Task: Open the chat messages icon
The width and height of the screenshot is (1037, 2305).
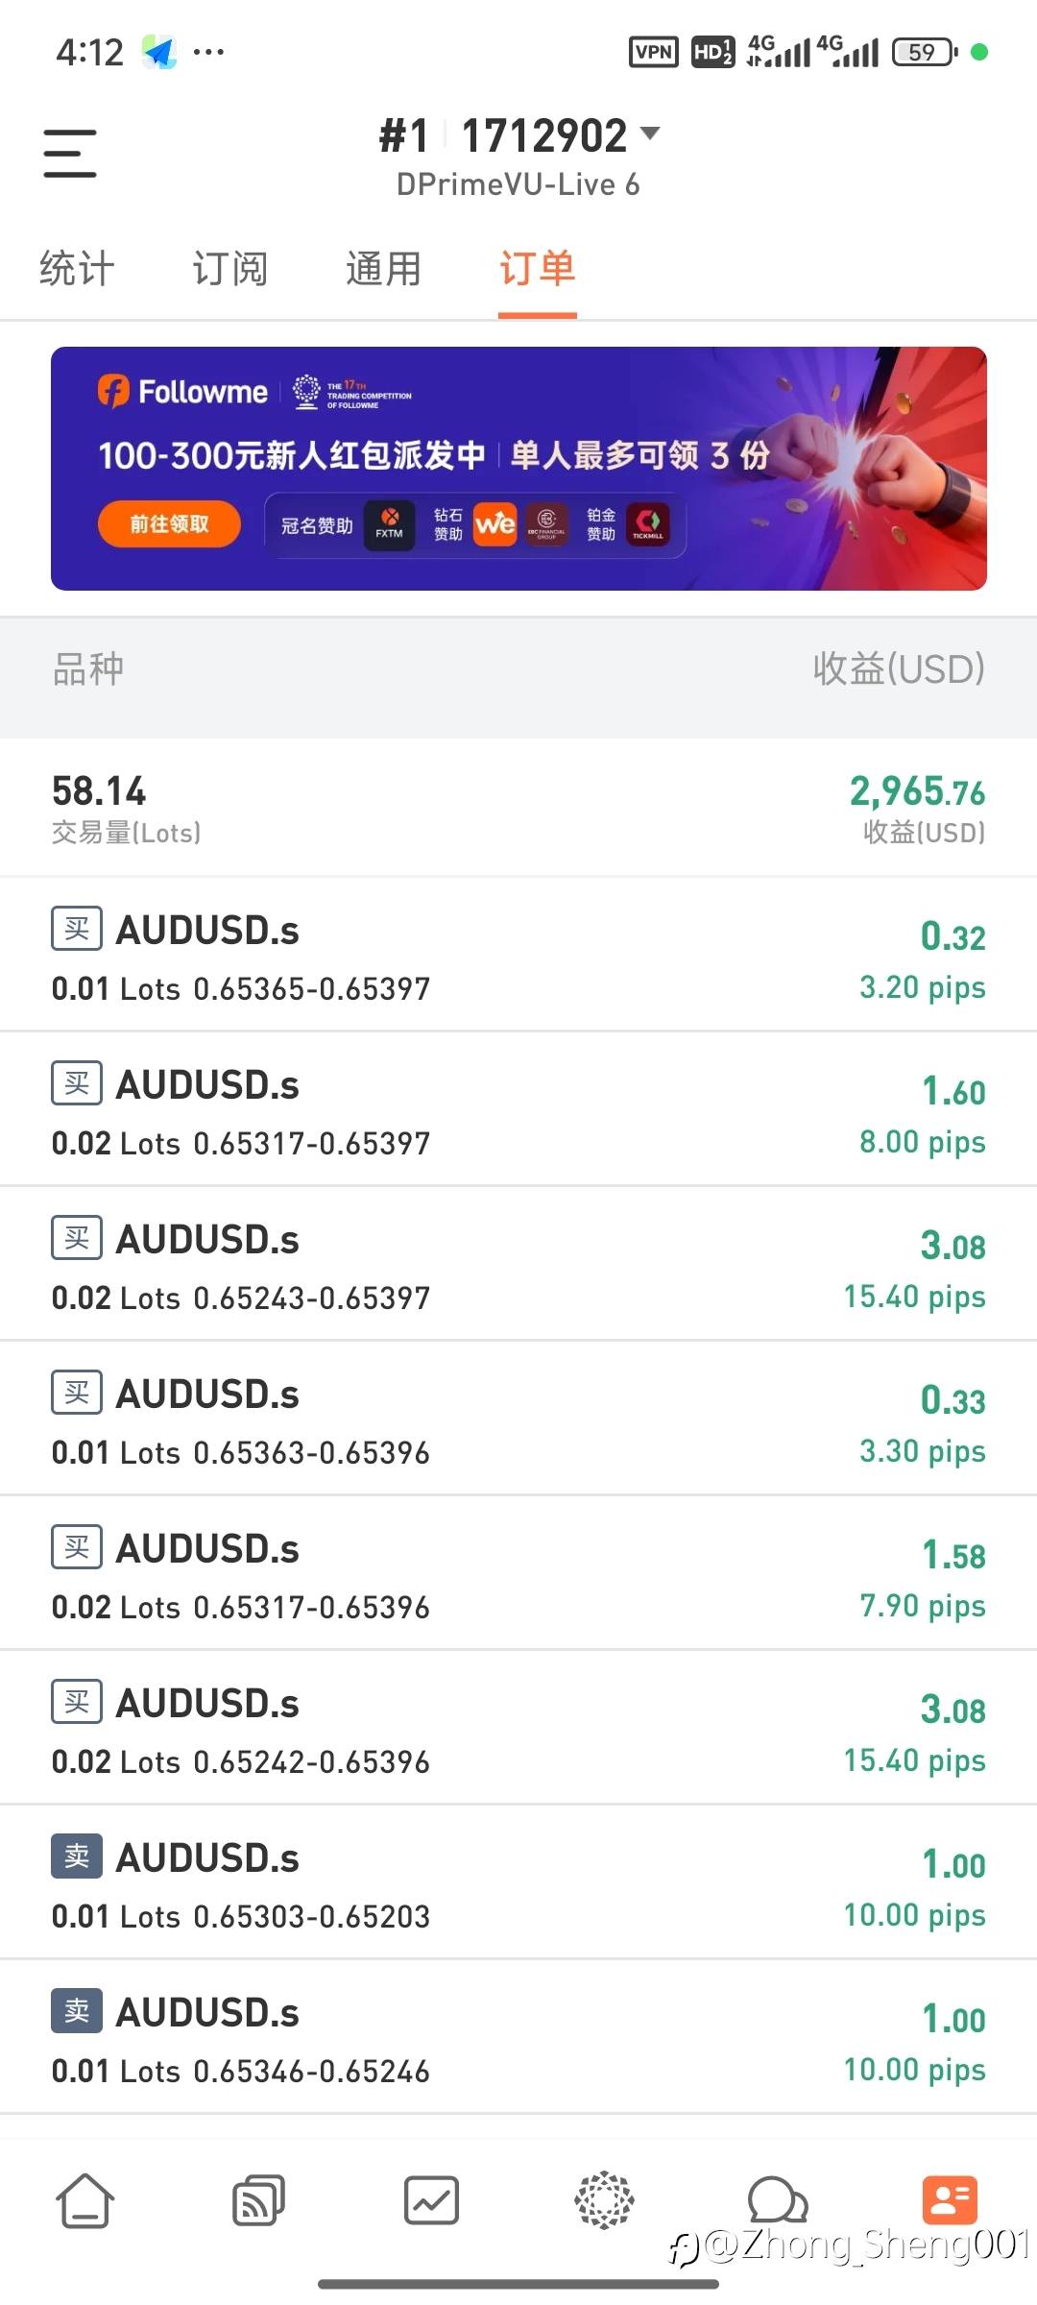Action: [x=777, y=2199]
